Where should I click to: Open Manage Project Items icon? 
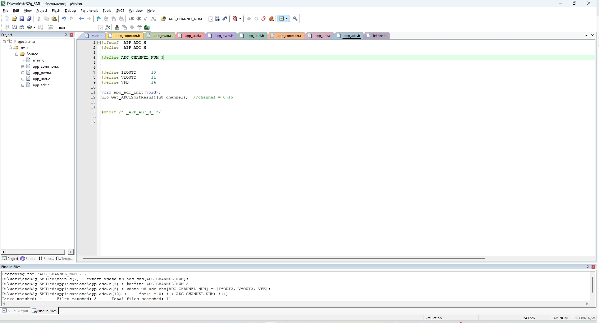[x=117, y=27]
